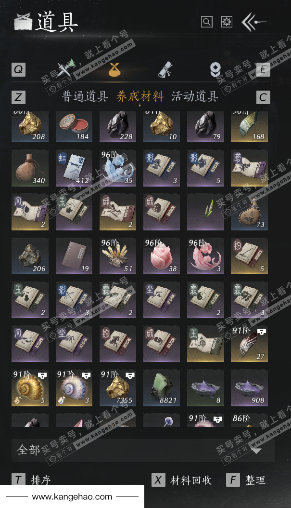Select the scroll category icon
291x508 pixels.
[165, 69]
